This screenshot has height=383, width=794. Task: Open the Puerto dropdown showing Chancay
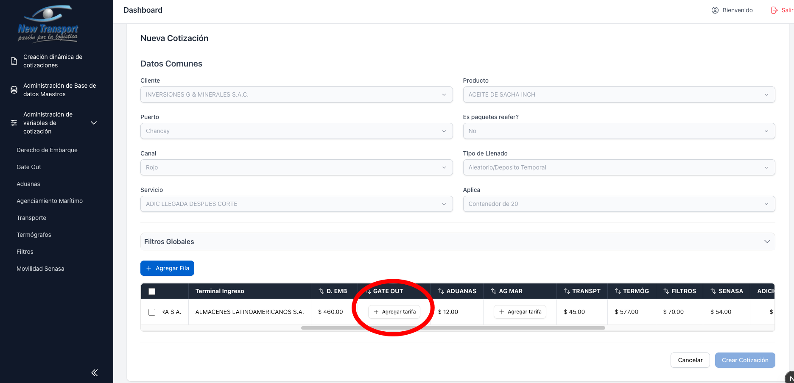coord(296,131)
